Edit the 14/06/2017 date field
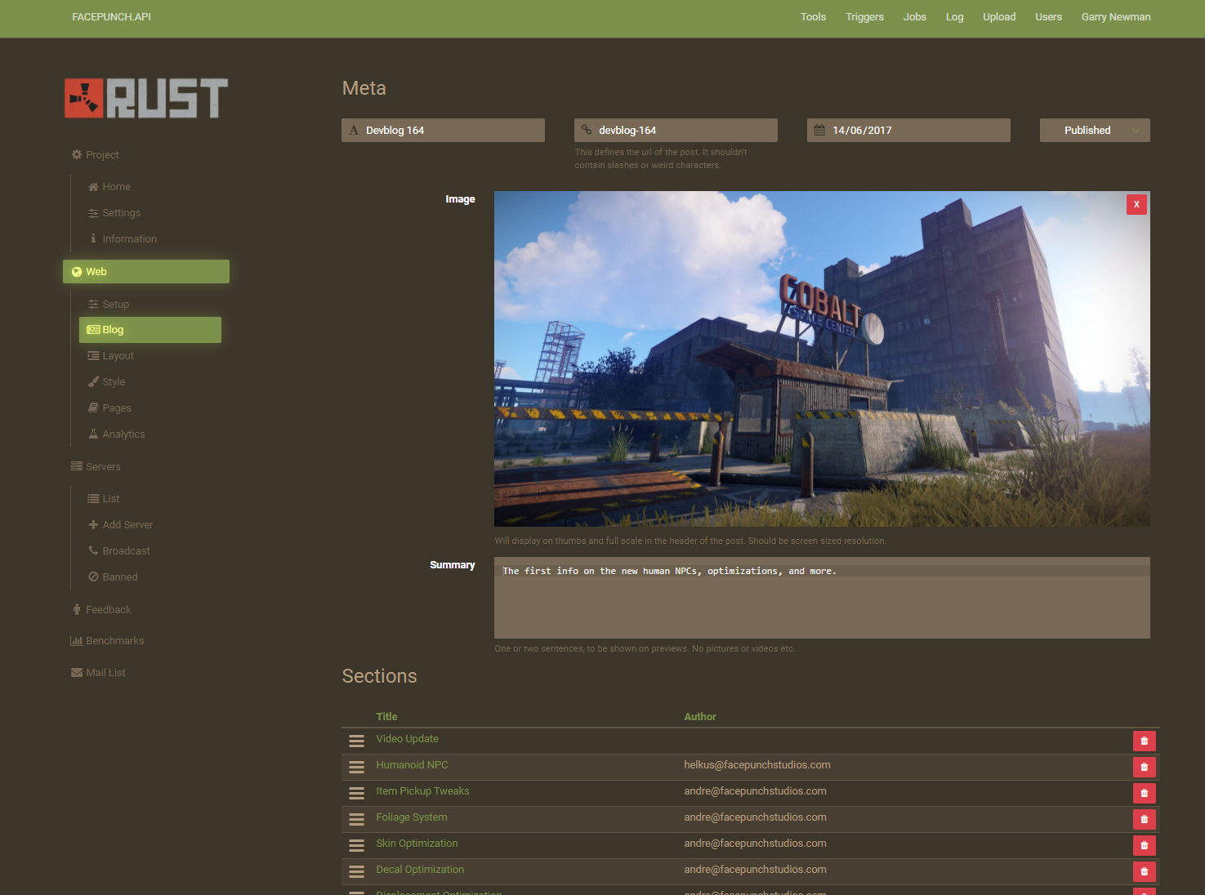Image resolution: width=1205 pixels, height=895 pixels. click(x=908, y=131)
